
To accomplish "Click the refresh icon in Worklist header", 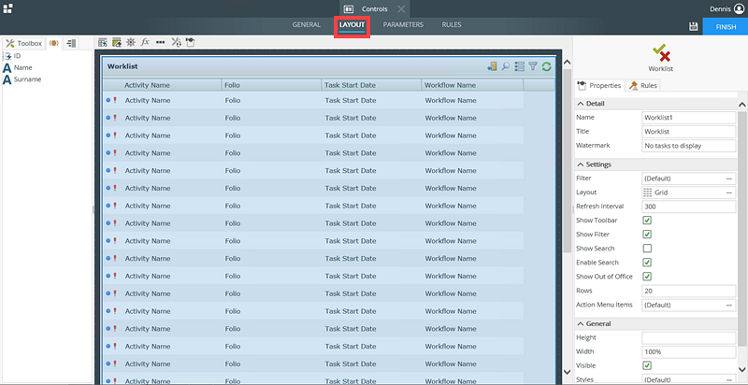I will coord(546,66).
